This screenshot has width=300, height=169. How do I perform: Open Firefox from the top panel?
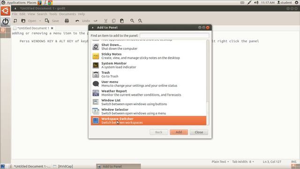coord(39,2)
